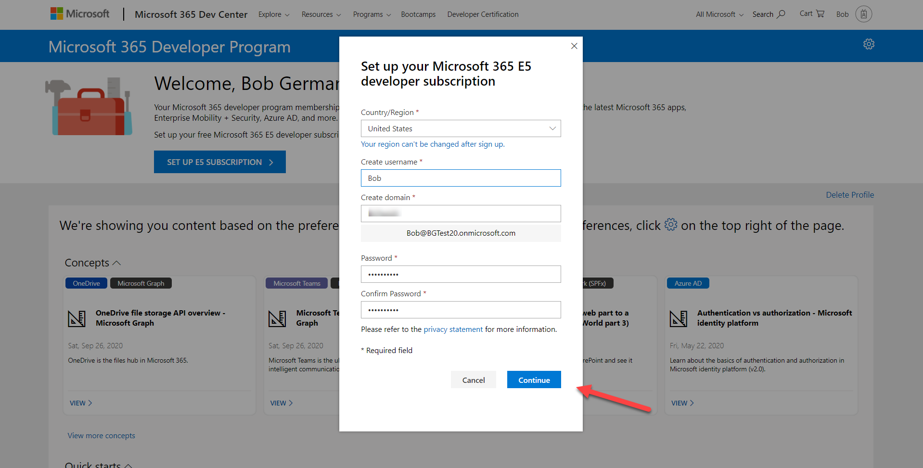Open the search magnifier icon
Viewport: 923px width, 468px height.
(x=781, y=14)
